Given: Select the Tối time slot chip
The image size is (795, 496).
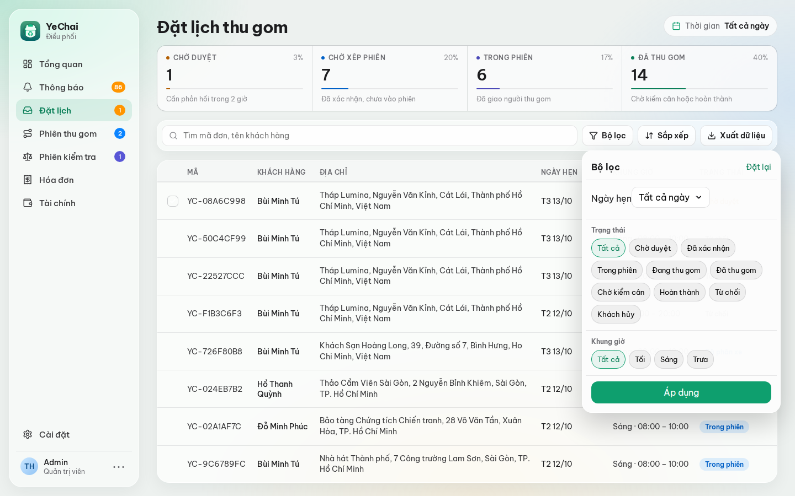Looking at the screenshot, I should coord(640,359).
